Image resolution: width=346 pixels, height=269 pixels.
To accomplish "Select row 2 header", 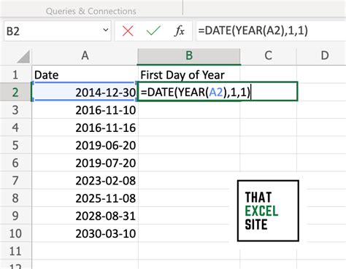I will [15, 93].
